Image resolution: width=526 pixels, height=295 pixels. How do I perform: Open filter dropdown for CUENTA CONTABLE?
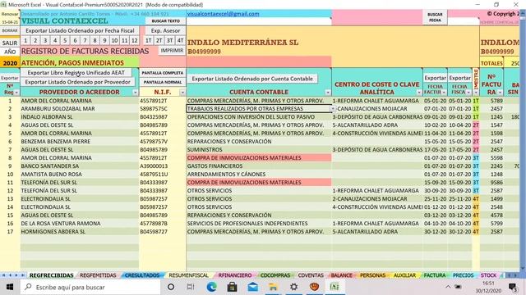328,93
